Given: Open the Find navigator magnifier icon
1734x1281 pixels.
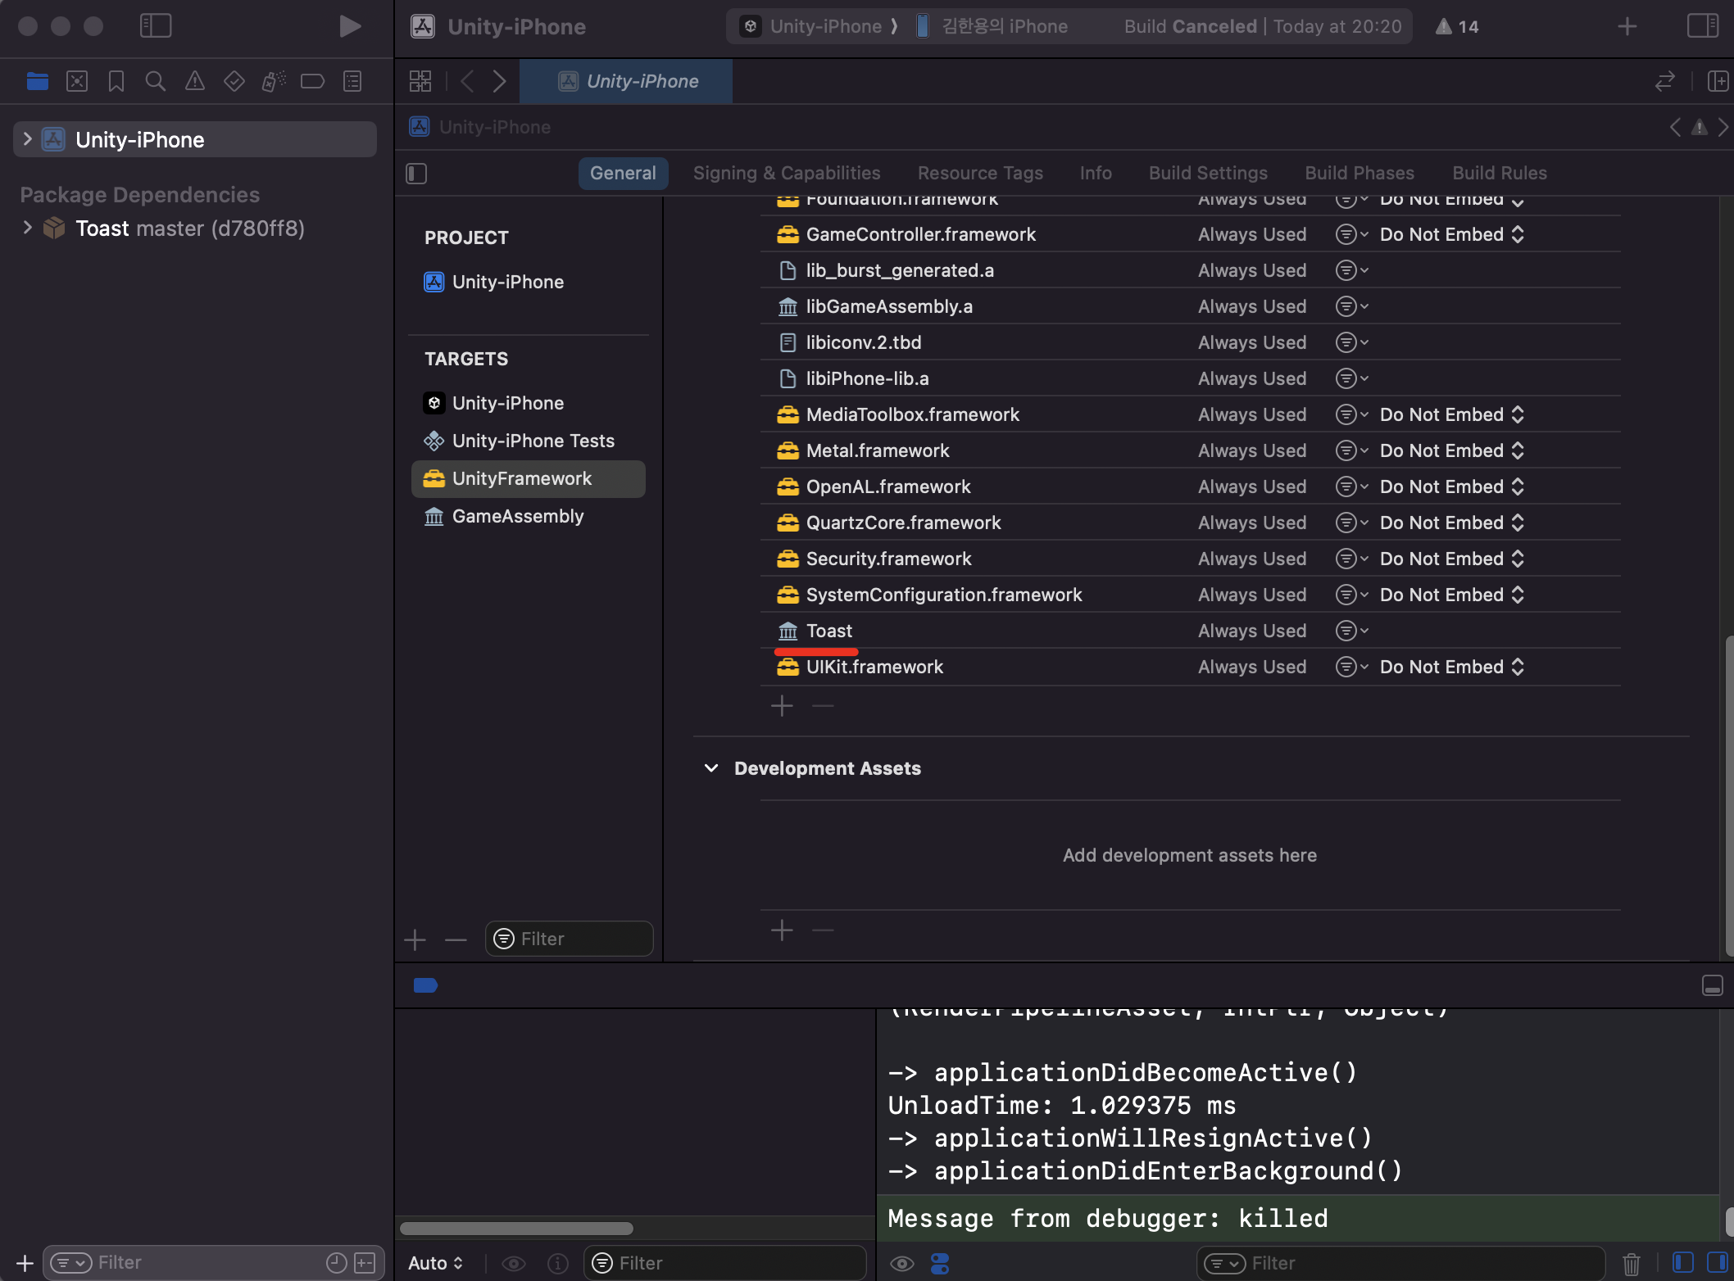Looking at the screenshot, I should point(156,81).
